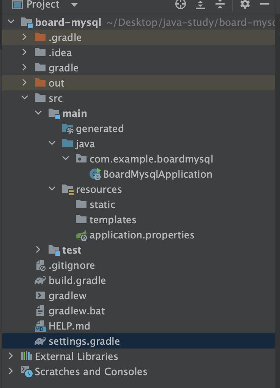
Task: Expand the out folder arrow
Action: click(24, 83)
